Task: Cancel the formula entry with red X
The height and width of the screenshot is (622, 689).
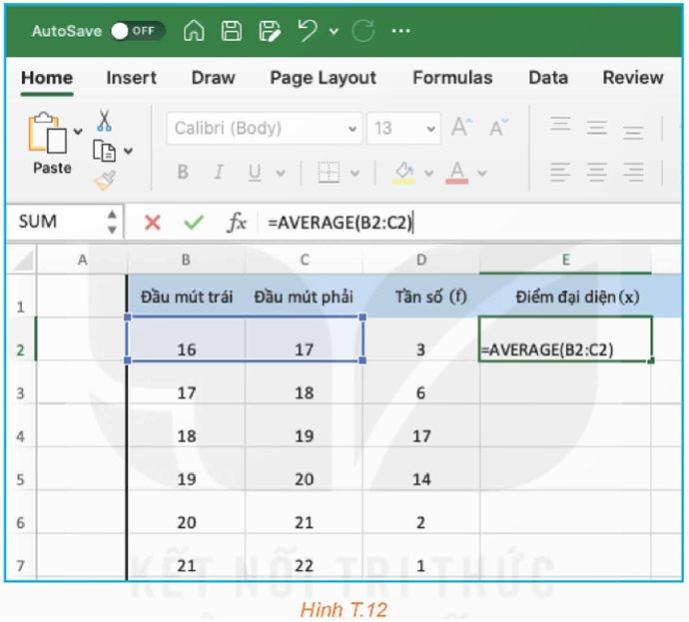Action: (x=152, y=223)
